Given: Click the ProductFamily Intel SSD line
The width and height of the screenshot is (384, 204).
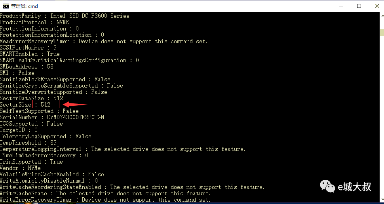Looking at the screenshot, I should [65, 16].
